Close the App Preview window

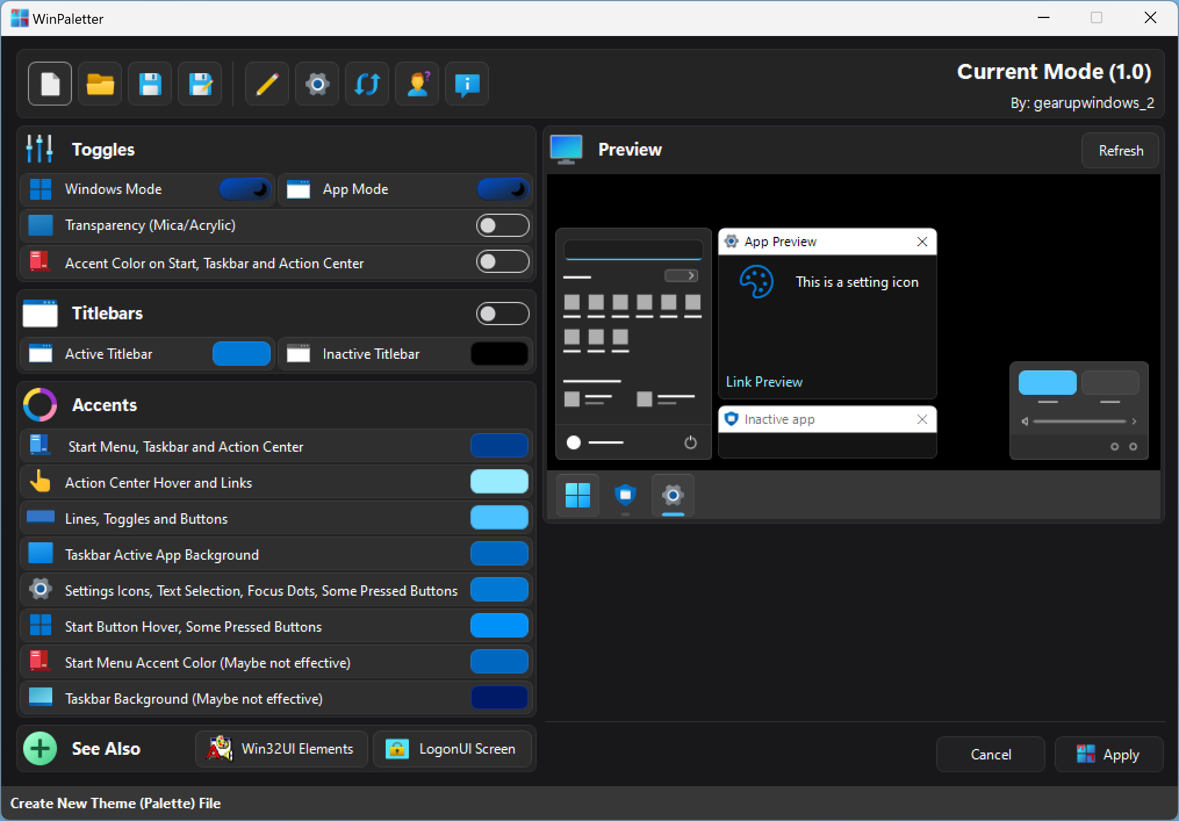click(x=922, y=242)
